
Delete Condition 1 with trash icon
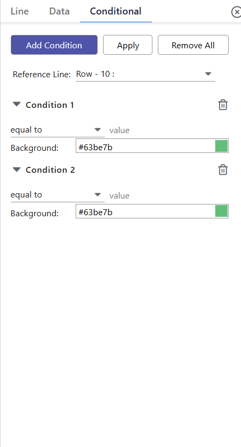(223, 105)
